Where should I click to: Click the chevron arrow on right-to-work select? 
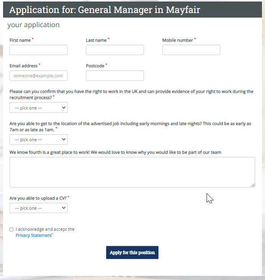click(64, 107)
